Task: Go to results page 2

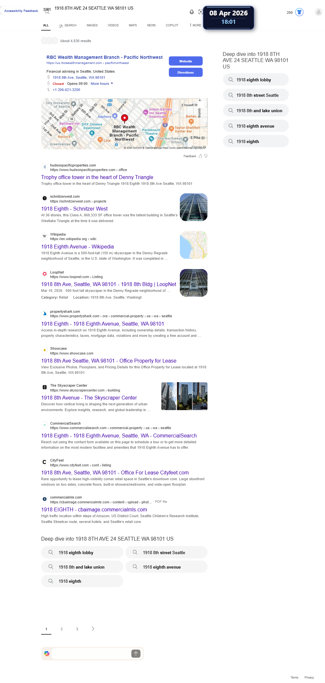Action: (62, 629)
